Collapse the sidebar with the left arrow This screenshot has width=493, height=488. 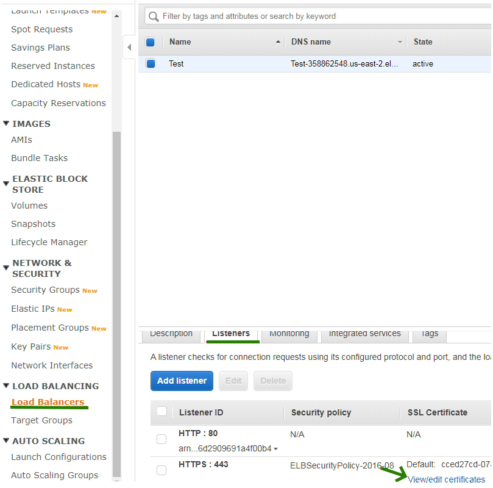tap(129, 47)
